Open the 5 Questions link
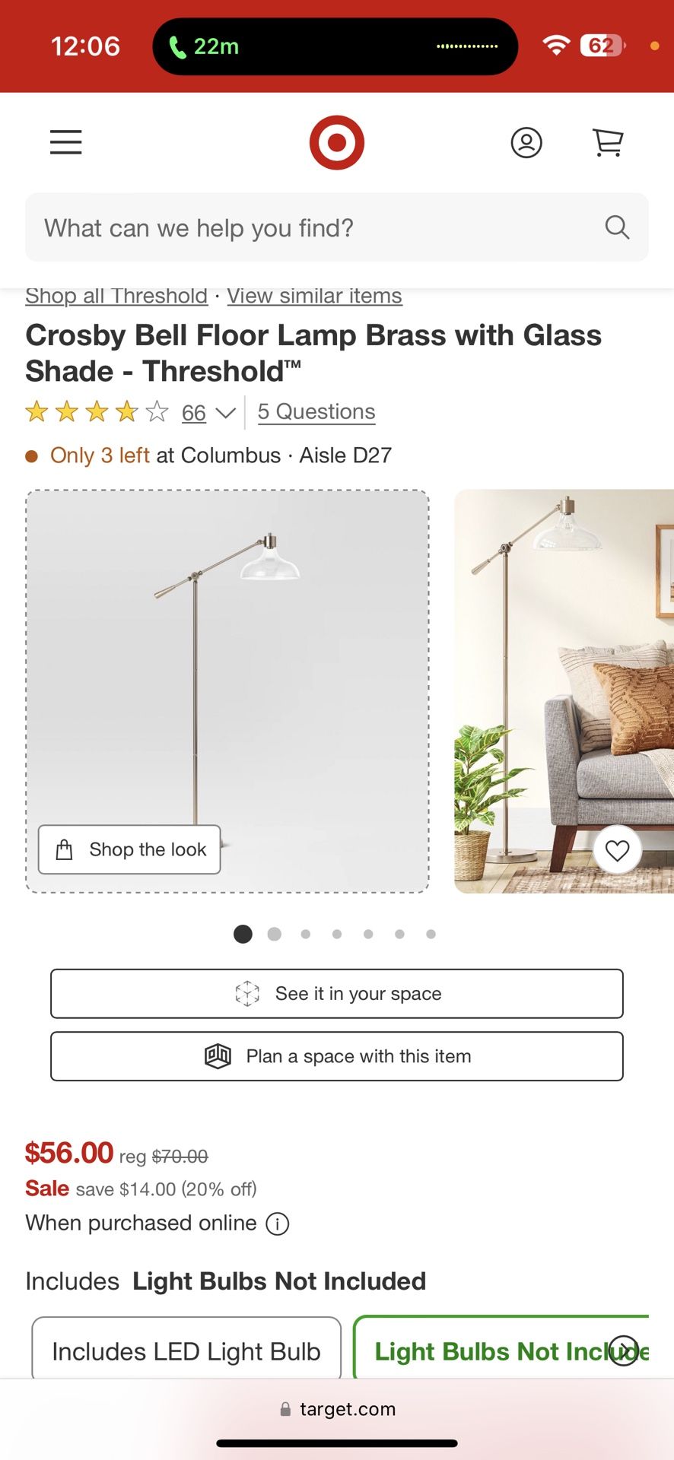This screenshot has height=1460, width=674. (x=316, y=411)
